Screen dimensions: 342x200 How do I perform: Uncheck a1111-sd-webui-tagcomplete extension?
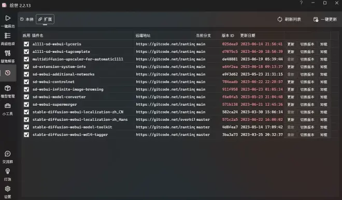tap(26, 52)
